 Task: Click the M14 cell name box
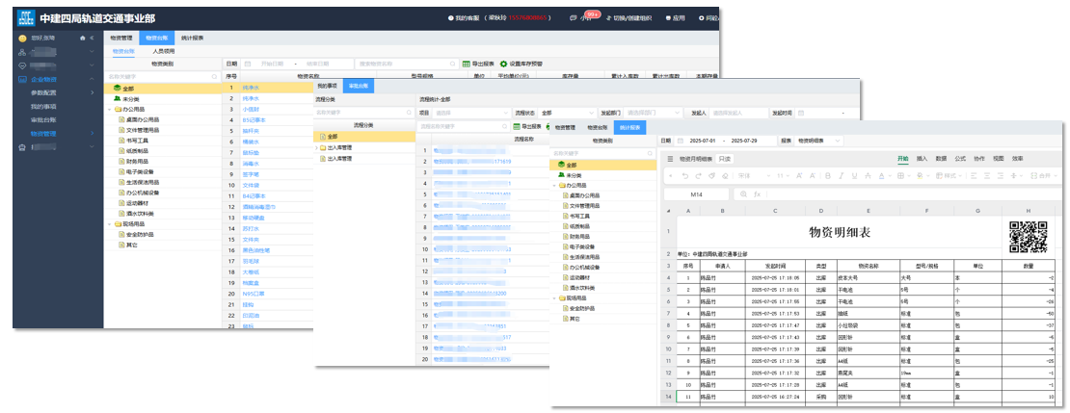pos(696,194)
